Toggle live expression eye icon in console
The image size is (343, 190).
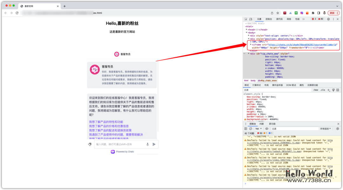(267, 129)
